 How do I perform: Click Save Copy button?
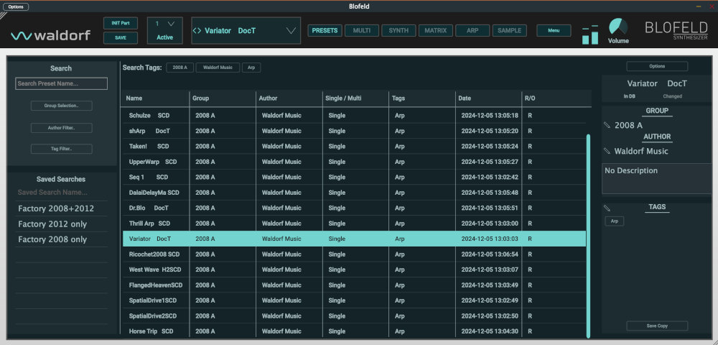(657, 326)
